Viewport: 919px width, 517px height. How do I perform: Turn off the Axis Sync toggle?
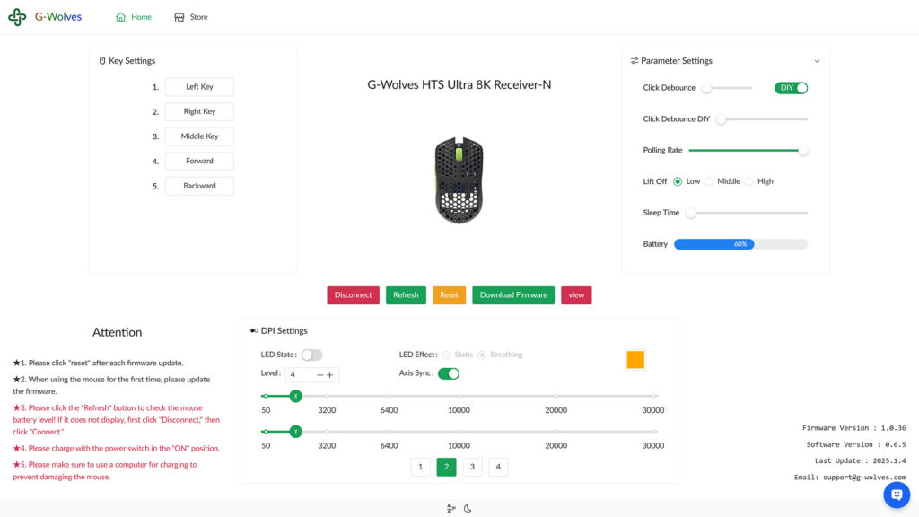point(449,374)
